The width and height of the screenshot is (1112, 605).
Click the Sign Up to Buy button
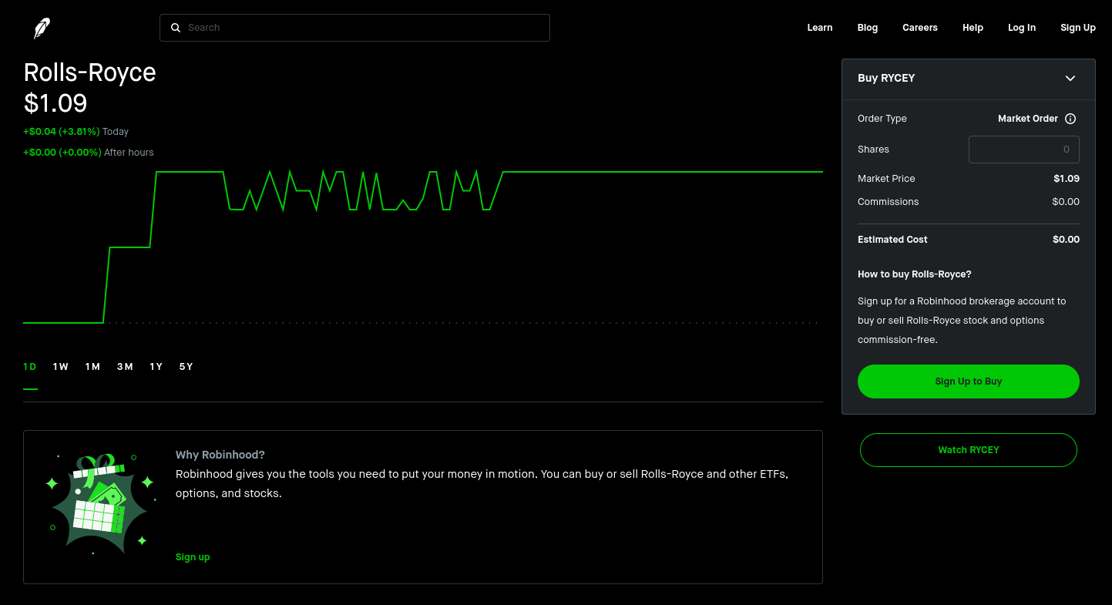tap(969, 381)
